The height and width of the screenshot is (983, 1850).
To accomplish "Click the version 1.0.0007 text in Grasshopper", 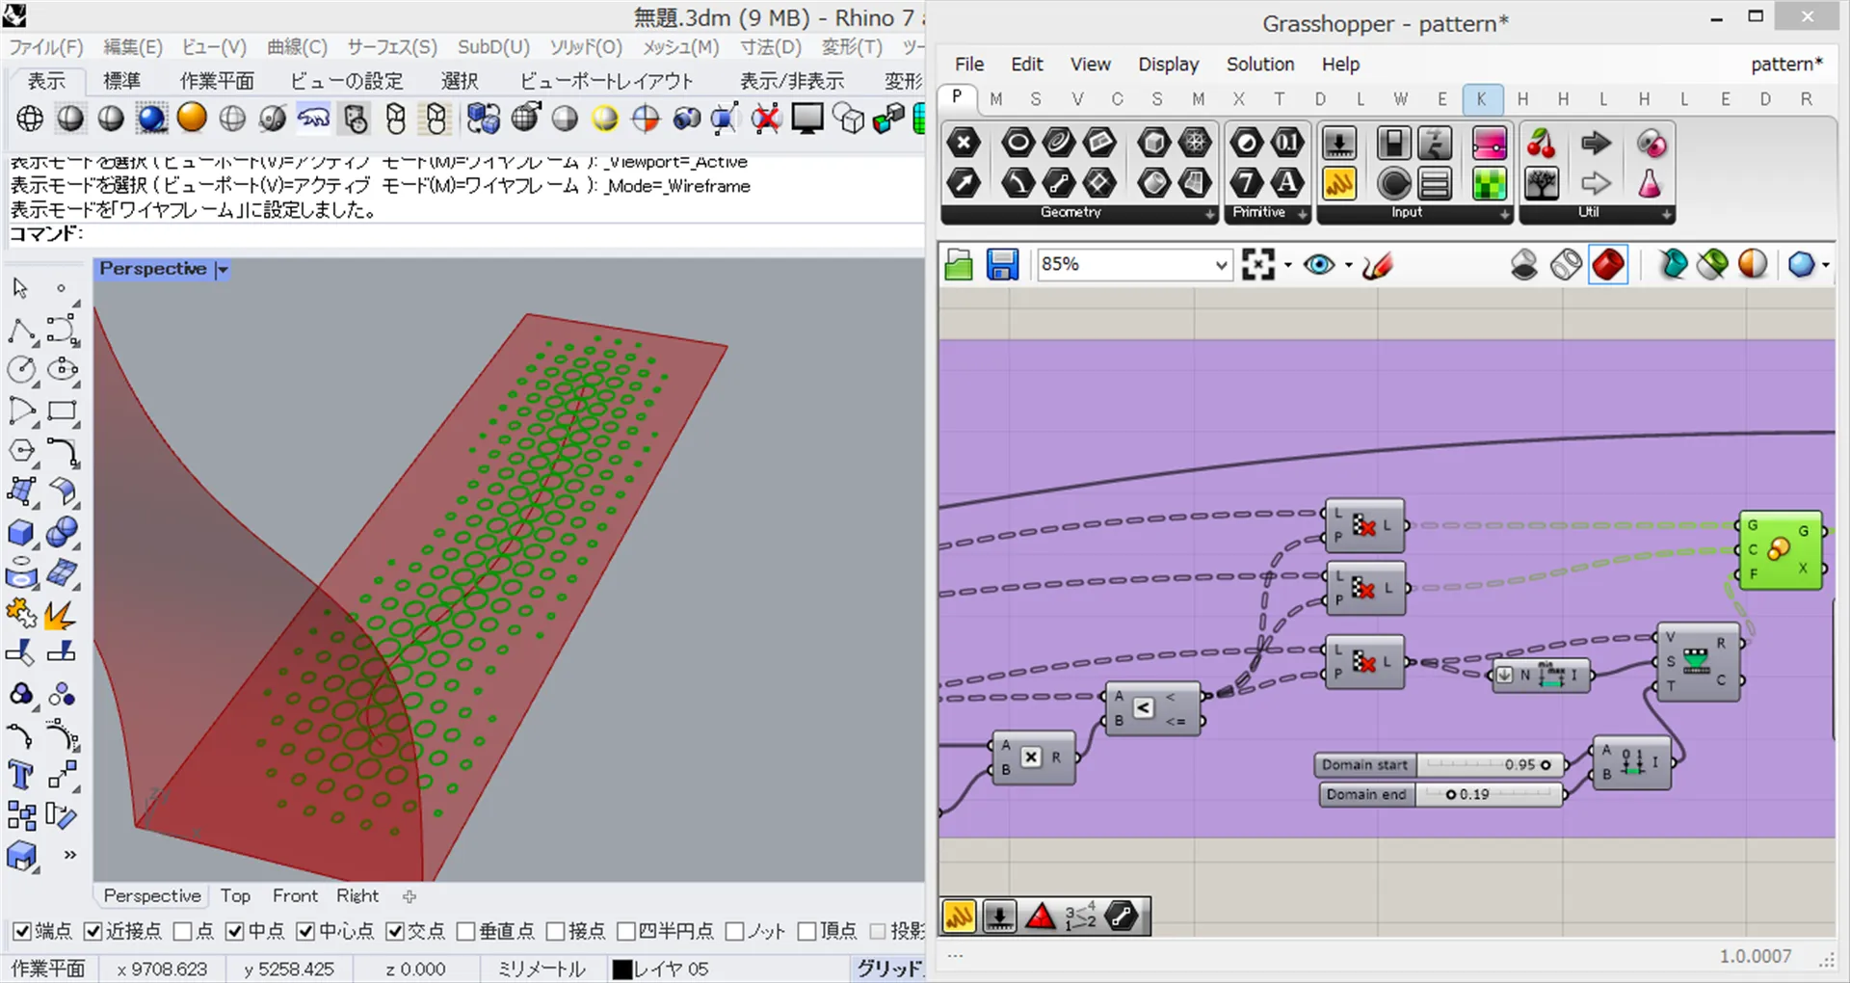I will click(x=1756, y=956).
